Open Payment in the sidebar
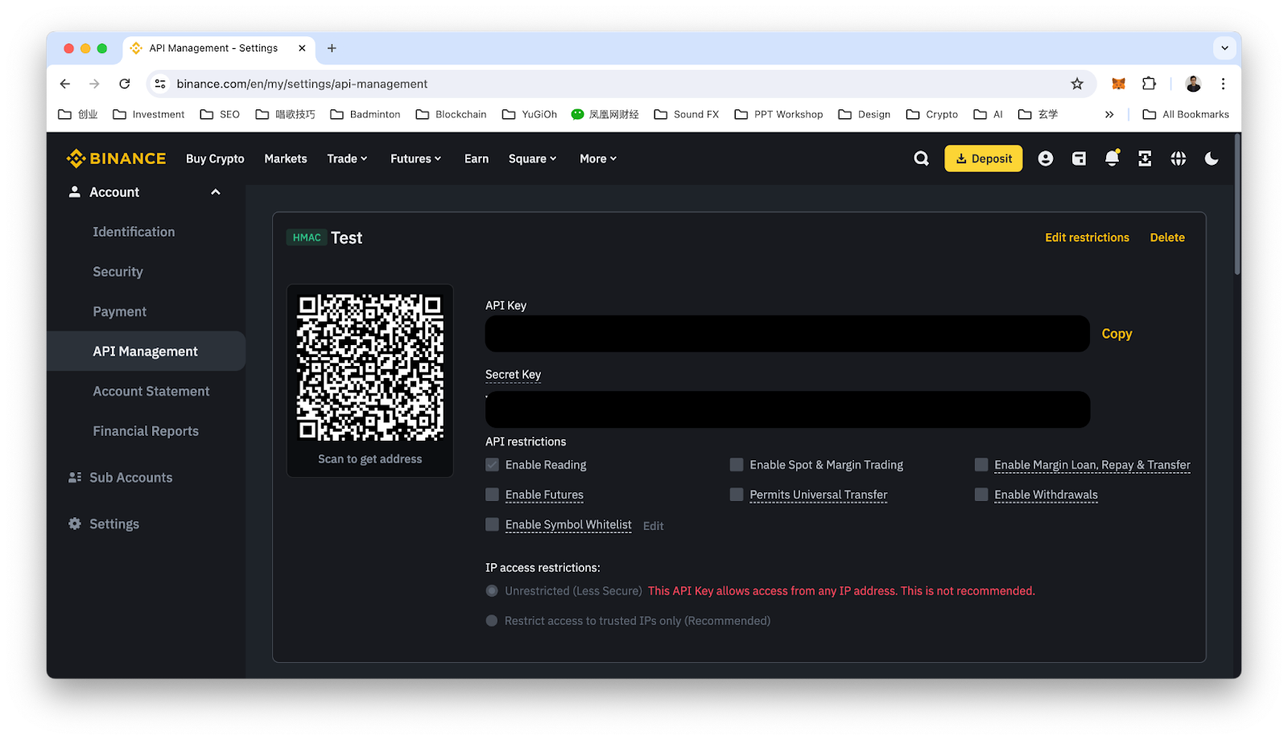Viewport: 1288px width, 740px height. [119, 311]
